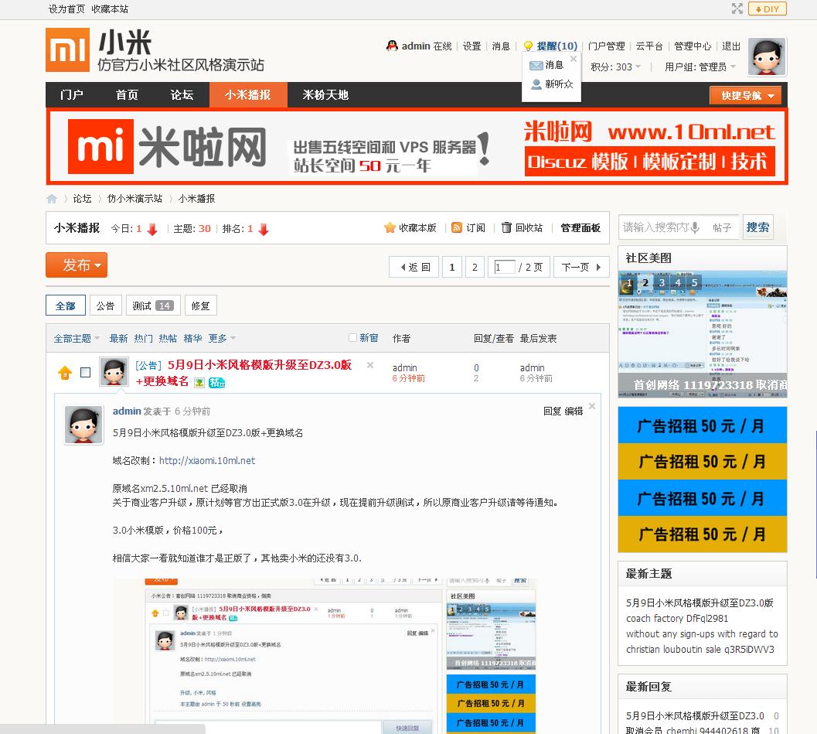Sort threads by 最新

118,338
